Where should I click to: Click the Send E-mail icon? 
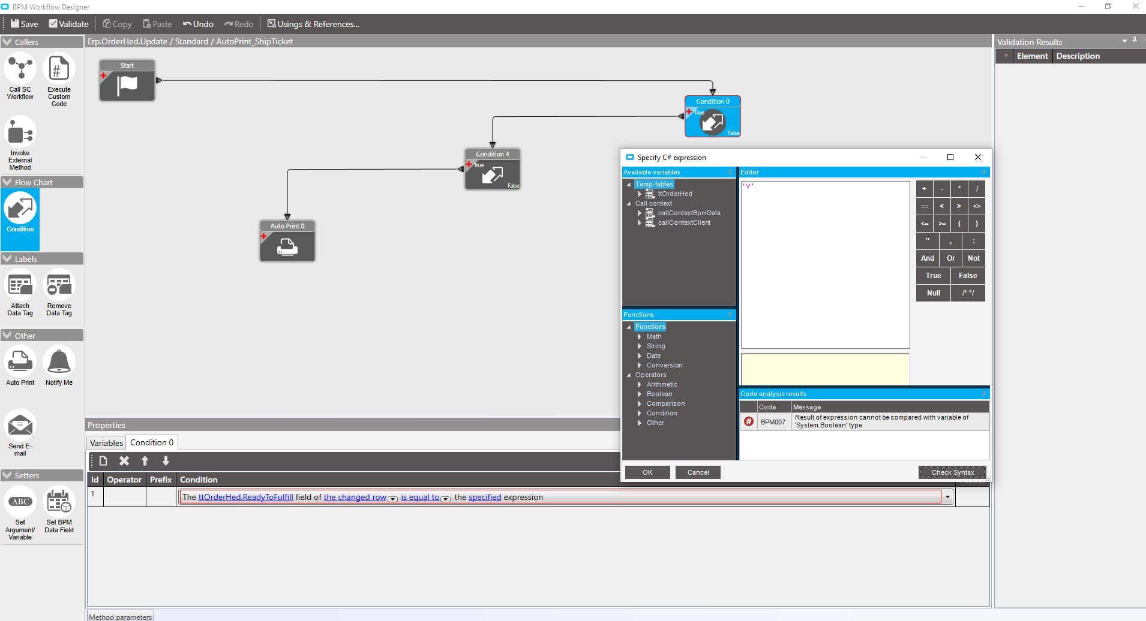[20, 425]
